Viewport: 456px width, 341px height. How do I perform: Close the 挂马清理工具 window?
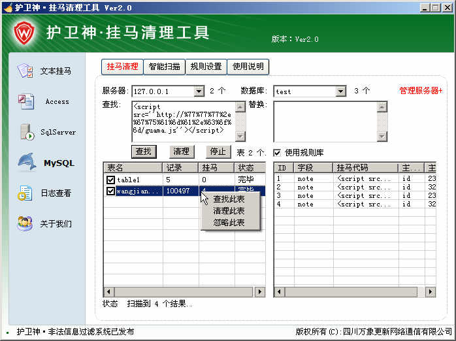tap(448, 8)
